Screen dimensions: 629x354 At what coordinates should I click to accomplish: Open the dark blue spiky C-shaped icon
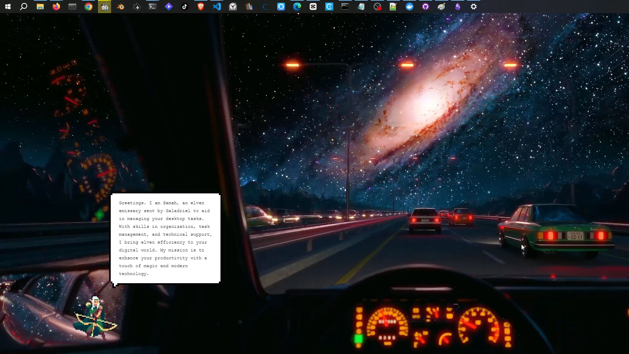point(265,7)
